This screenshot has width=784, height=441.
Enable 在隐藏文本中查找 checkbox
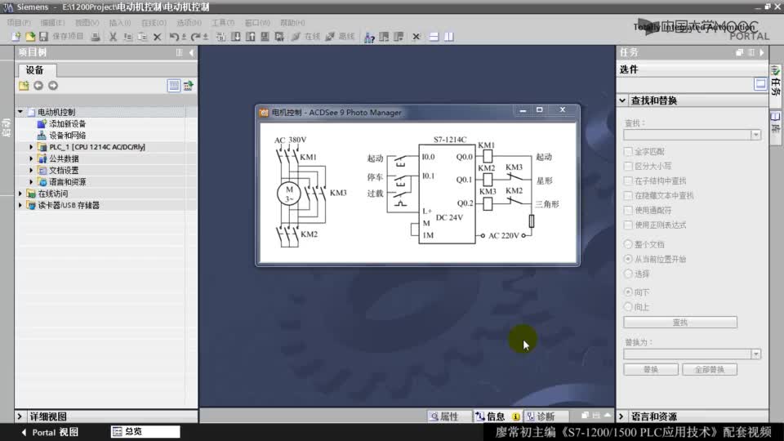[628, 195]
